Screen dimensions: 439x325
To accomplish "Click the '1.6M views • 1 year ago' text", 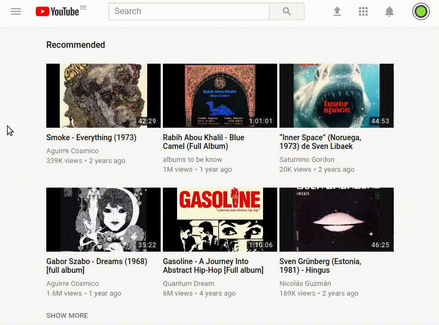I will pos(84,293).
